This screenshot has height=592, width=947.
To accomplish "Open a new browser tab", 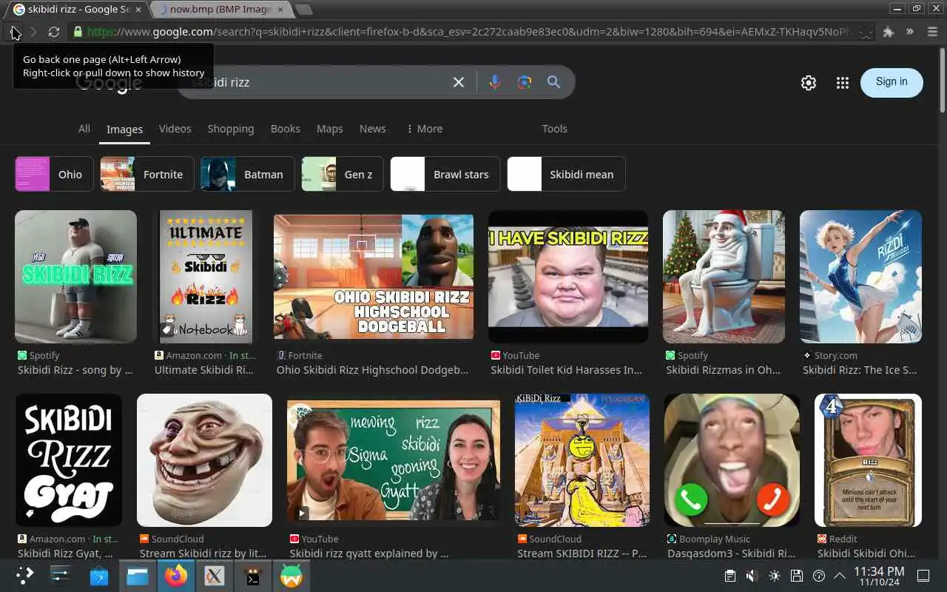I will click(303, 10).
